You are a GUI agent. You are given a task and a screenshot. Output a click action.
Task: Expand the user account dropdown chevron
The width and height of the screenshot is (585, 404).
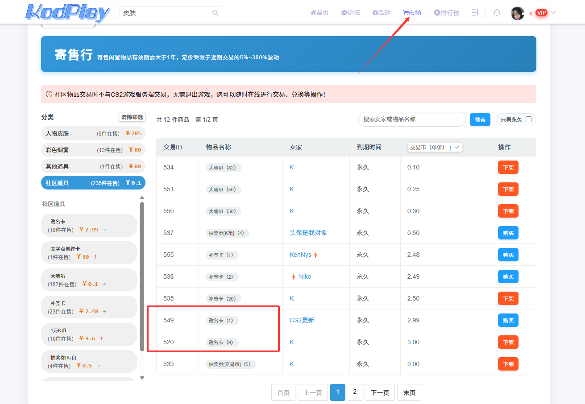tap(553, 12)
